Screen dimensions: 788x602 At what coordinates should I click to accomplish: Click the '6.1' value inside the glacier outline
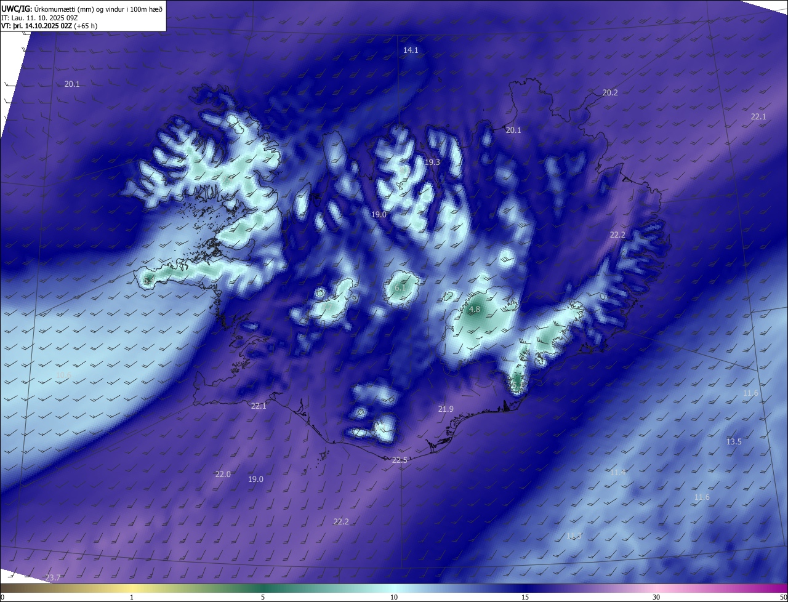pos(400,288)
